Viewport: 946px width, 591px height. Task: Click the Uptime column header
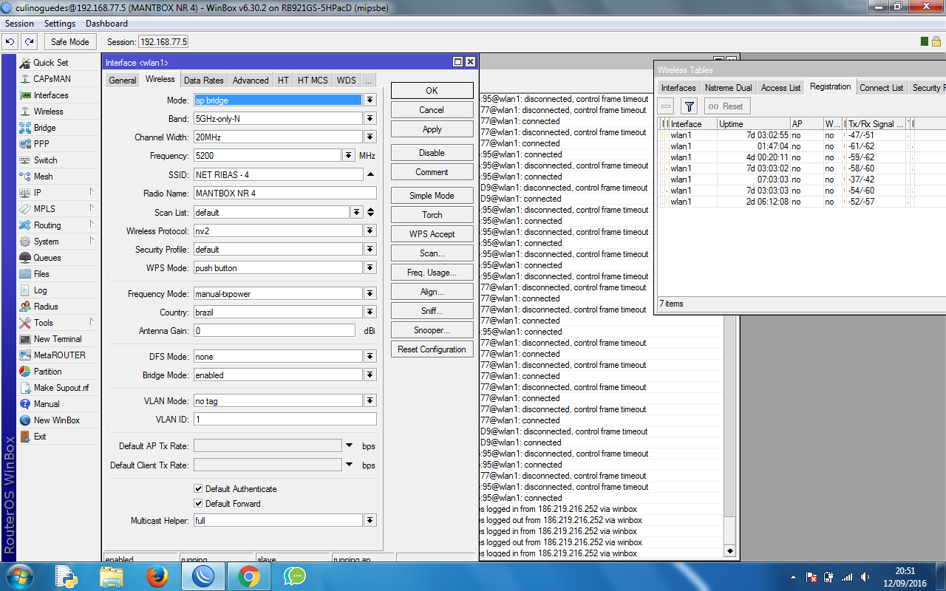click(753, 124)
